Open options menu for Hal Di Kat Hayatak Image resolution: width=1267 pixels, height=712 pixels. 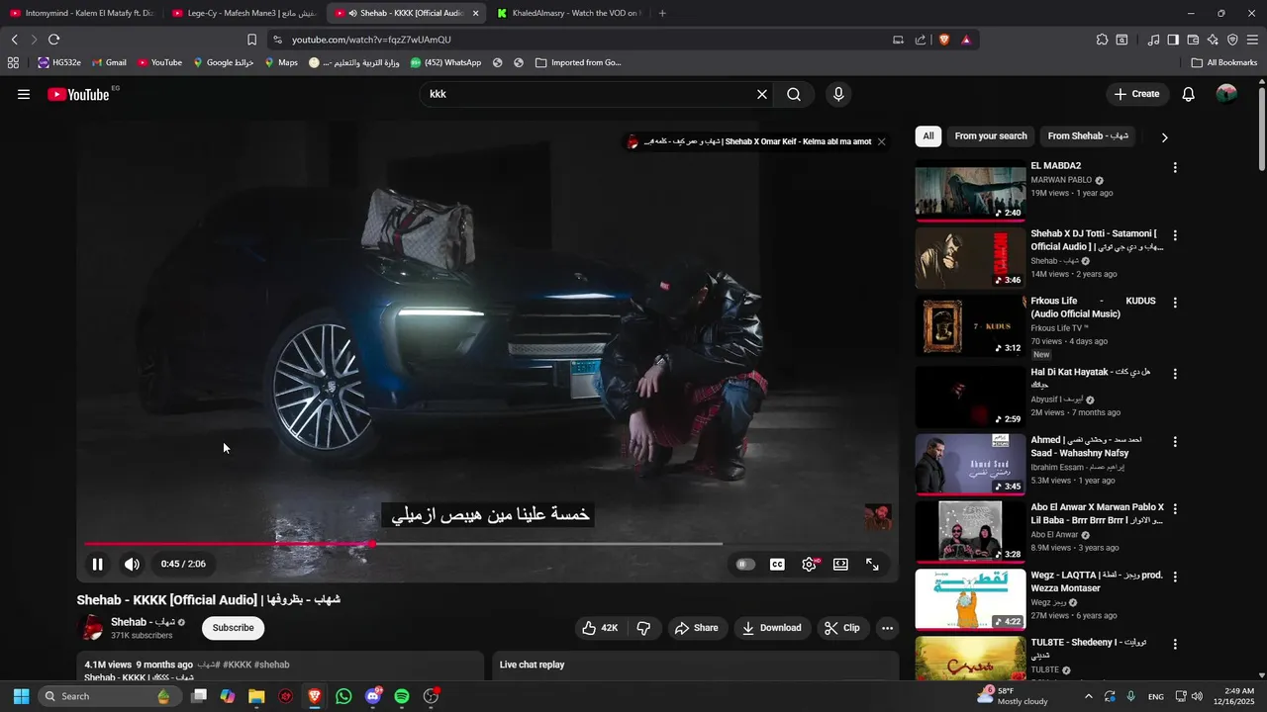[x=1175, y=375]
